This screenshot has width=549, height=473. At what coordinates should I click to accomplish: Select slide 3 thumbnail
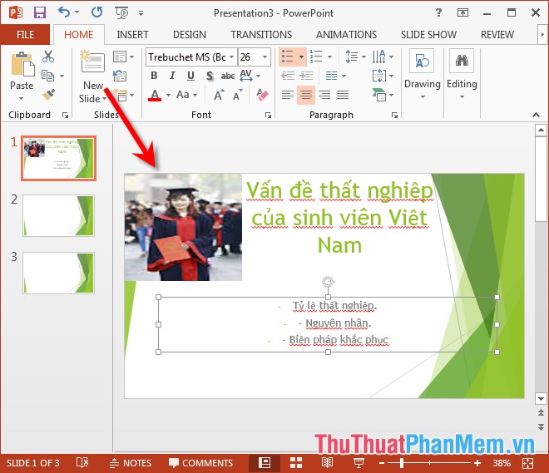click(58, 273)
